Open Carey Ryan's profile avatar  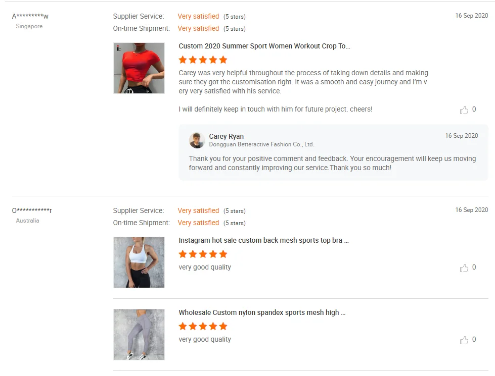(x=197, y=140)
